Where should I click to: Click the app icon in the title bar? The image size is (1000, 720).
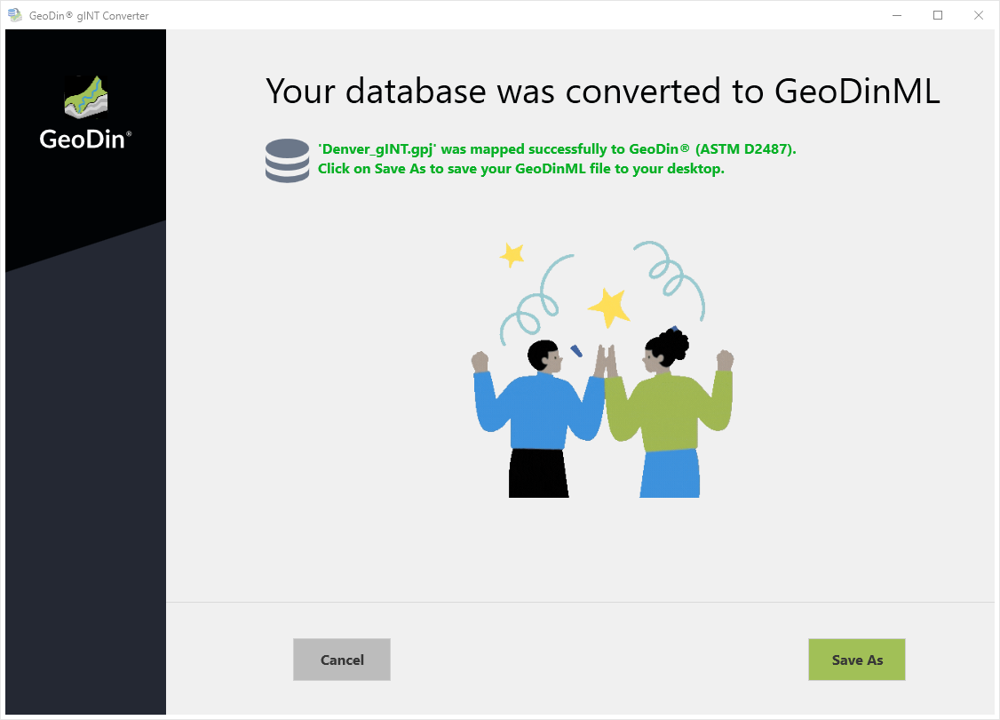click(x=14, y=15)
